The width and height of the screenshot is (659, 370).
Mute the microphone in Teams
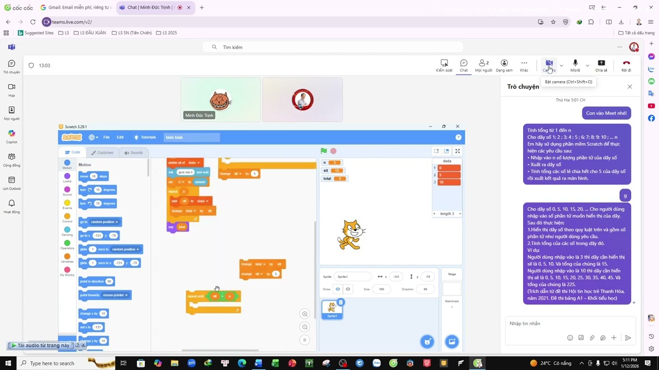575,66
